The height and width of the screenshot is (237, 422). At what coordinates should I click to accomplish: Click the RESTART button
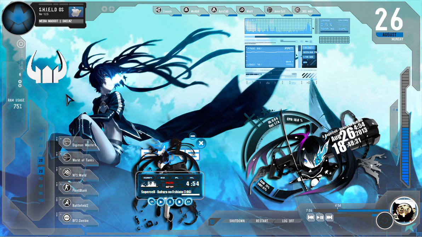(x=262, y=221)
